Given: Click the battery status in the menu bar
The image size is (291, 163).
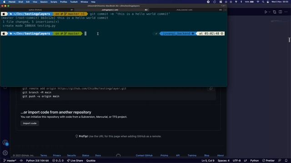Looking at the screenshot, I should (x=249, y=2).
